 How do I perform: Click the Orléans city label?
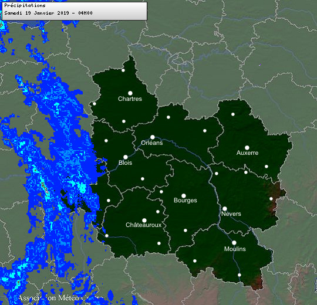pyautogui.click(x=152, y=143)
